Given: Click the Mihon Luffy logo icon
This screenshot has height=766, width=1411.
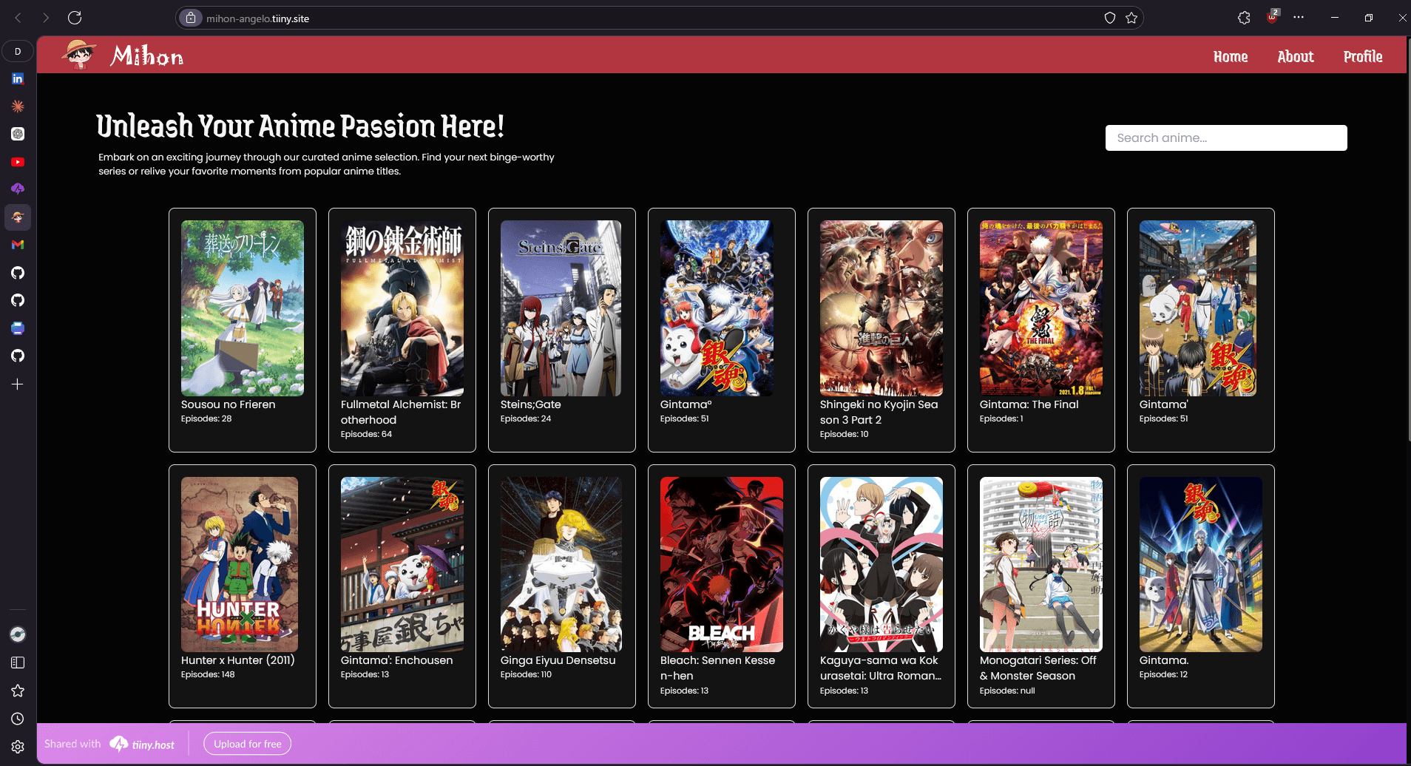Looking at the screenshot, I should pos(79,55).
